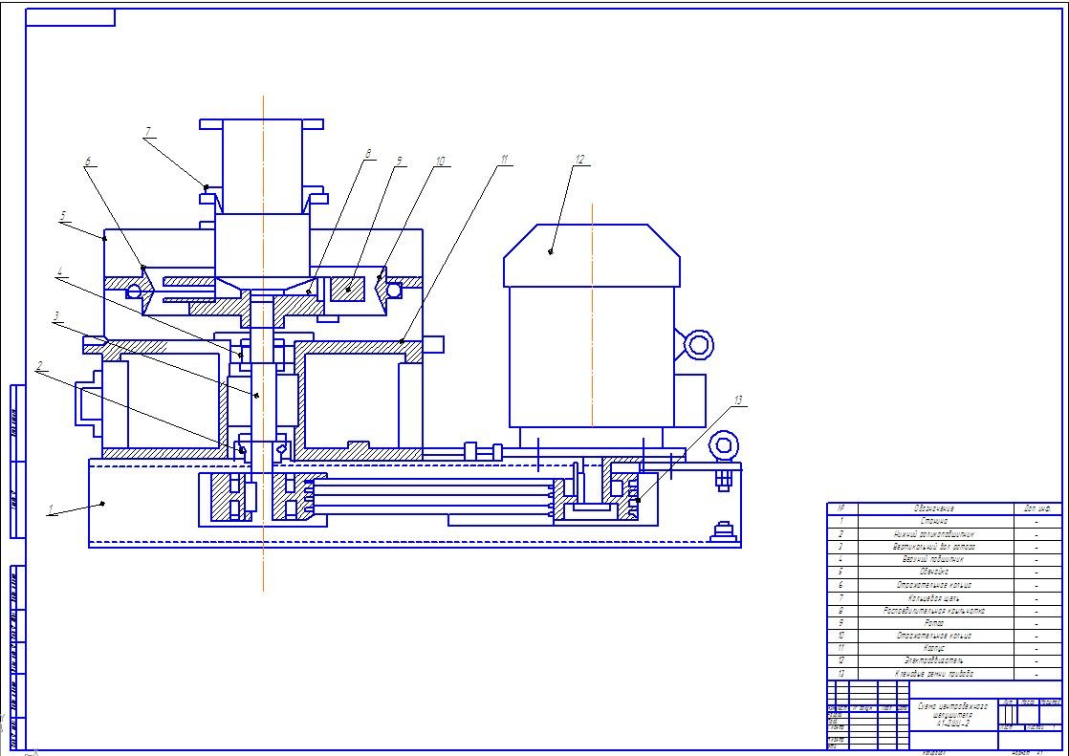Viewport: 1069px width, 756px height.
Task: Click the 'Обозначение' table column header
Action: (x=934, y=508)
